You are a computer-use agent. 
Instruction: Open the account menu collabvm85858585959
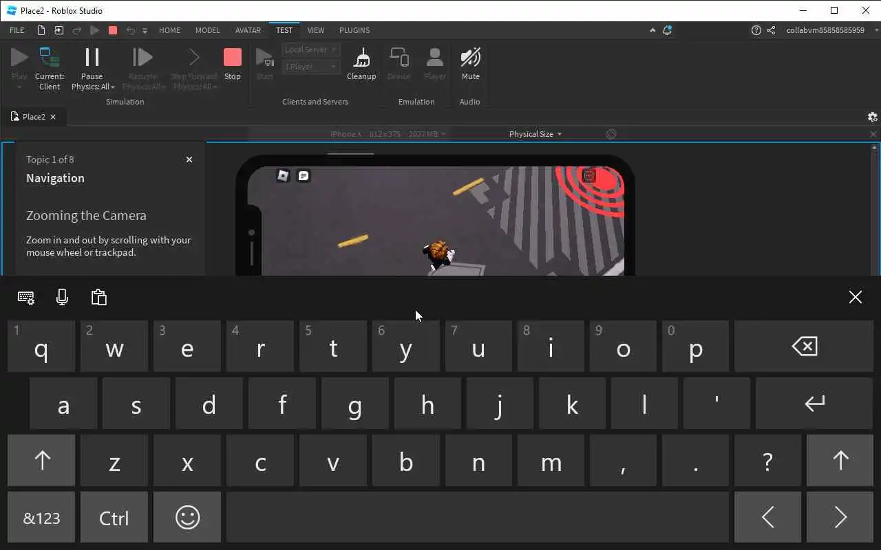[825, 30]
